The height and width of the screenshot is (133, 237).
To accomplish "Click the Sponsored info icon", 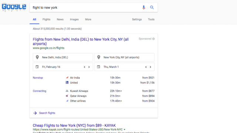I will 153,39.
